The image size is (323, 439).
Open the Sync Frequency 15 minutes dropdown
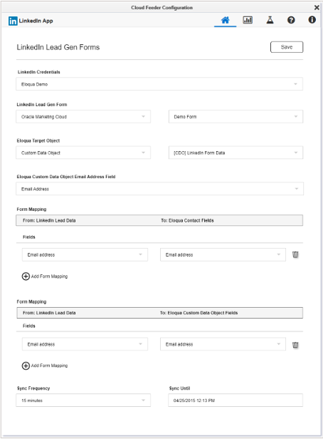(x=83, y=401)
